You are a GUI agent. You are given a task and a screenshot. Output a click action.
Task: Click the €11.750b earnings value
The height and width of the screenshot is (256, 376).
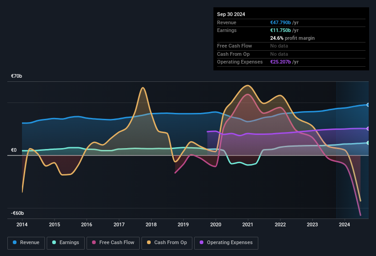click(x=280, y=30)
